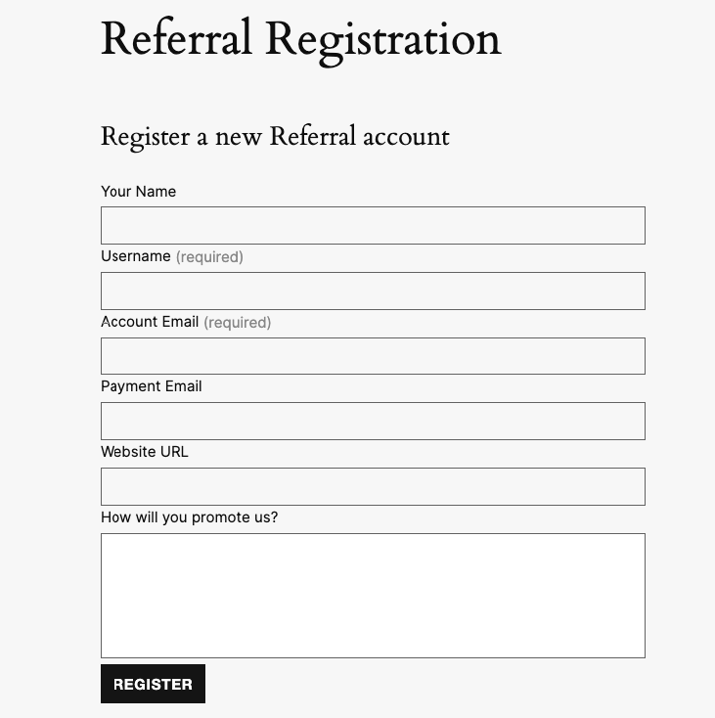Focus the Username text box

tap(373, 291)
